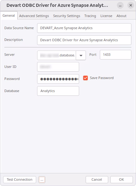Click the Port label
The width and height of the screenshot is (136, 186).
tap(93, 55)
